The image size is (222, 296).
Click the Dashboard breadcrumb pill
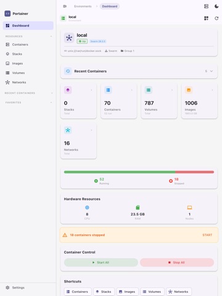point(110,6)
